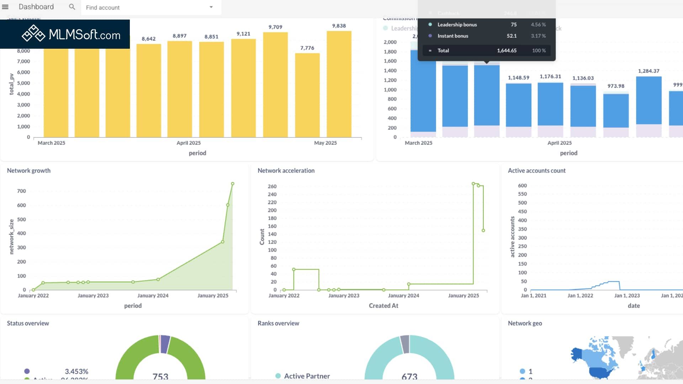Image resolution: width=683 pixels, height=384 pixels.
Task: Select the 8,642 sales volume bar
Action: (x=149, y=91)
